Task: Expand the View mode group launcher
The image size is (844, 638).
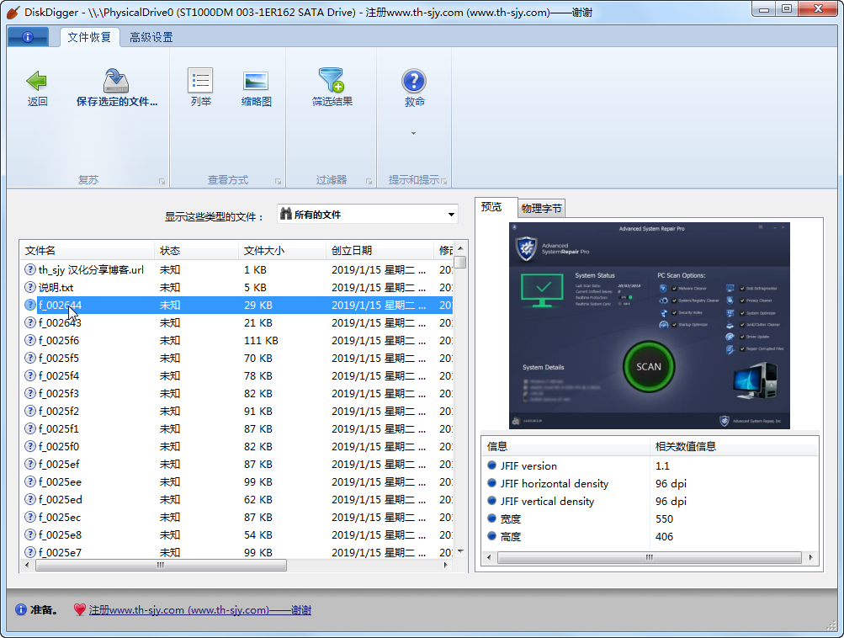Action: click(278, 181)
